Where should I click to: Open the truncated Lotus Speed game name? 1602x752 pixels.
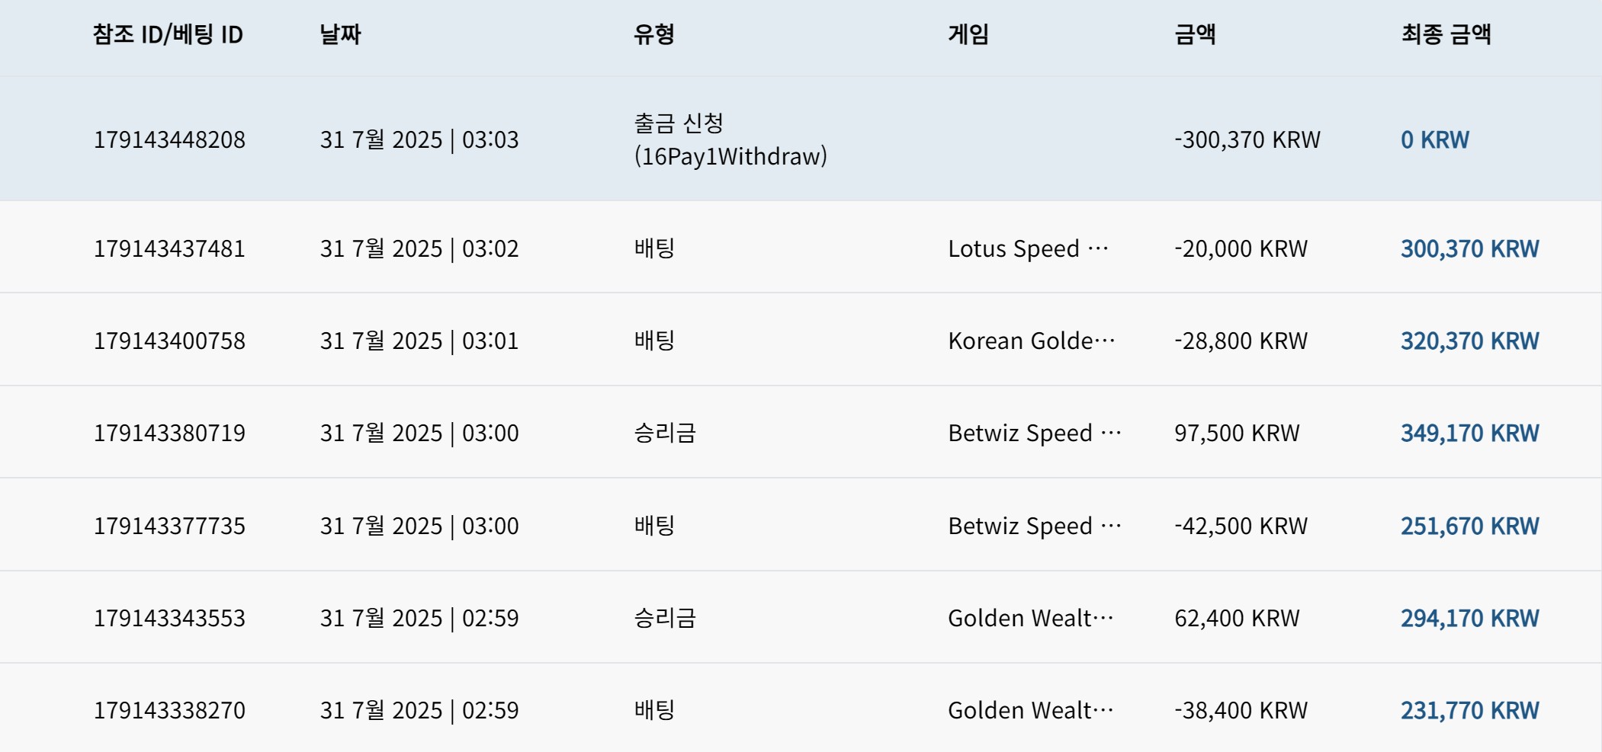[x=1028, y=248]
